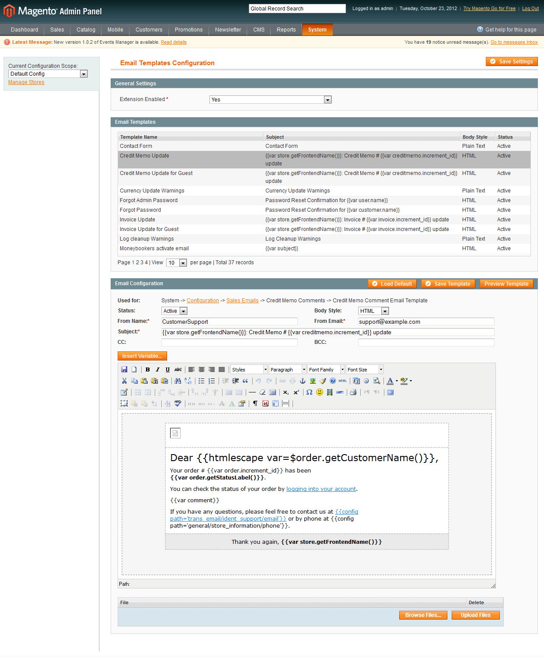
Task: Click the Save Template button
Action: click(x=447, y=283)
